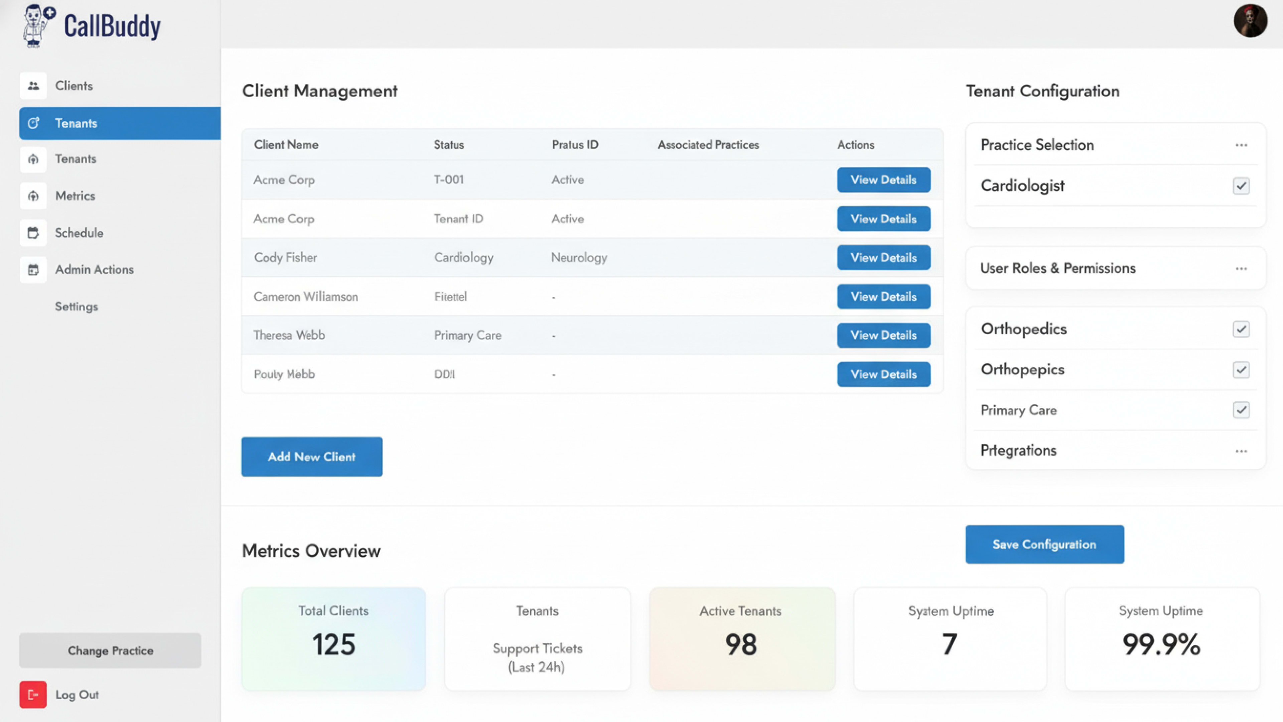This screenshot has height=722, width=1283.
Task: Click the Schedule calendar icon
Action: coord(33,233)
